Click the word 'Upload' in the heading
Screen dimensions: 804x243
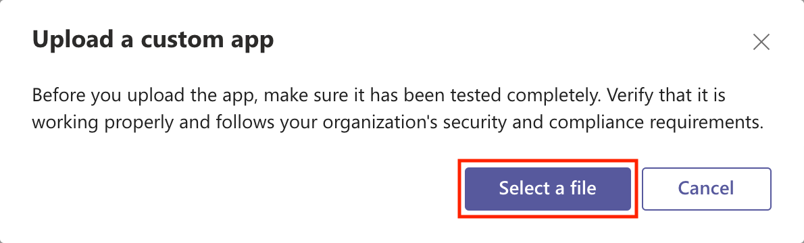coord(72,41)
